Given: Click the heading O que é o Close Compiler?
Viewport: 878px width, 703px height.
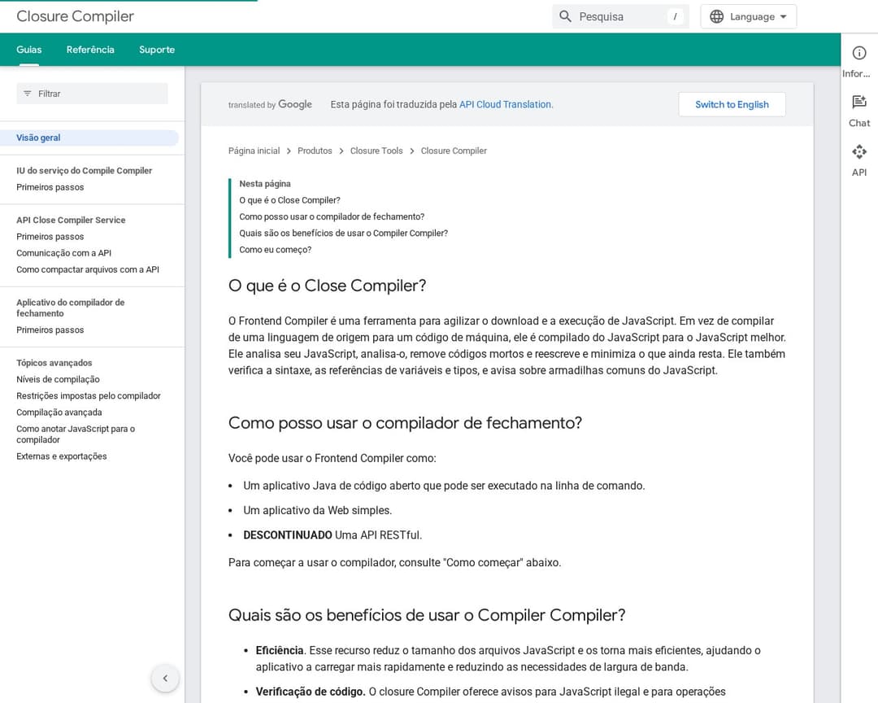Looking at the screenshot, I should point(327,286).
